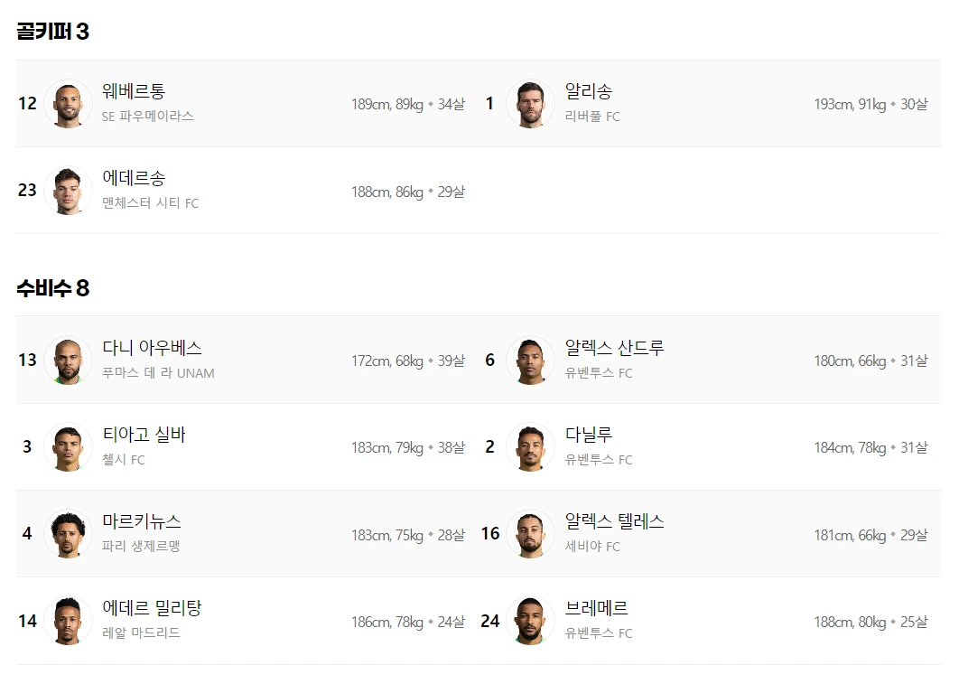The image size is (959, 684).
Task: Select 에데르송 profile picture
Action: [68, 191]
